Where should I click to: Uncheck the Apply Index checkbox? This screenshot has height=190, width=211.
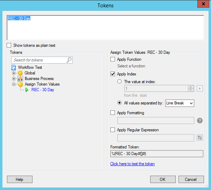[112, 74]
